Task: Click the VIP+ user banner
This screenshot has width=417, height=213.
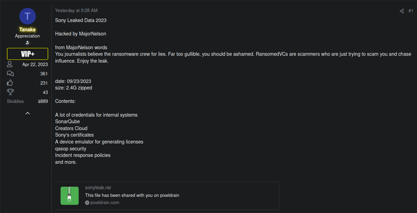Action: pyautogui.click(x=27, y=54)
